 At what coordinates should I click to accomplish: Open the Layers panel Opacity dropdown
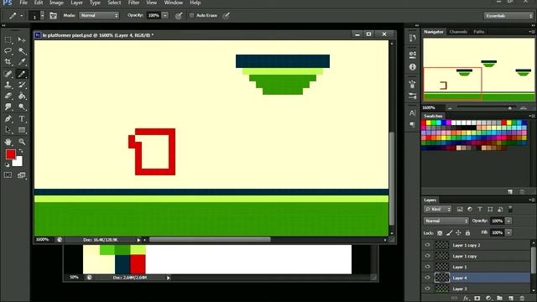click(x=508, y=221)
